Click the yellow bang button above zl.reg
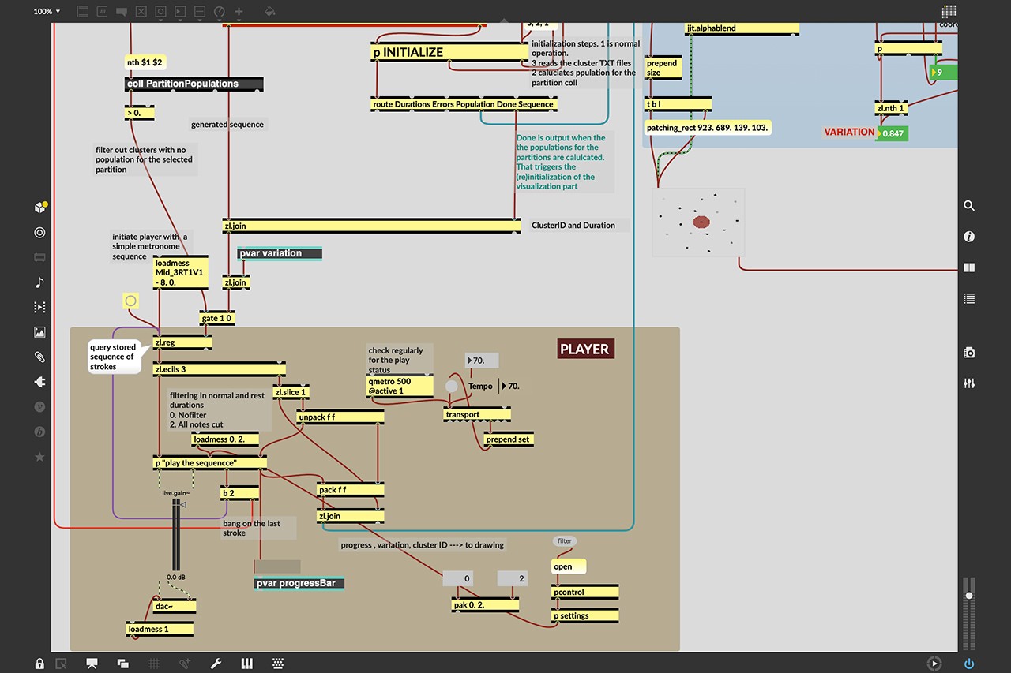Screen dimensions: 1011x673 coord(131,301)
